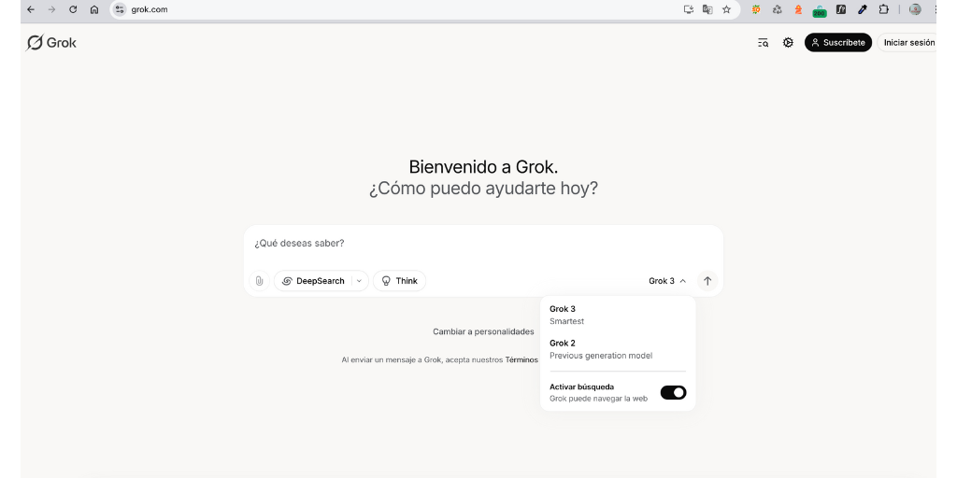The height and width of the screenshot is (478, 957).
Task: Open the orange lighthouse extension icon
Action: click(798, 9)
